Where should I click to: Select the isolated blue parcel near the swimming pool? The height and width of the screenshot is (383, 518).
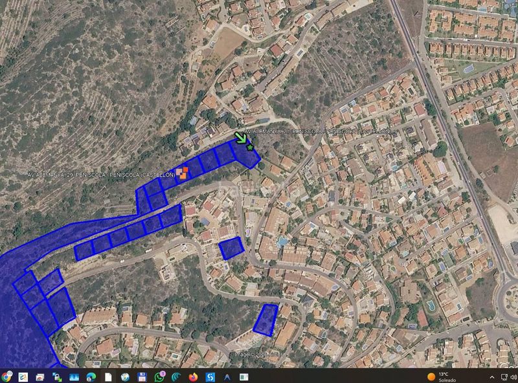pyautogui.click(x=232, y=248)
